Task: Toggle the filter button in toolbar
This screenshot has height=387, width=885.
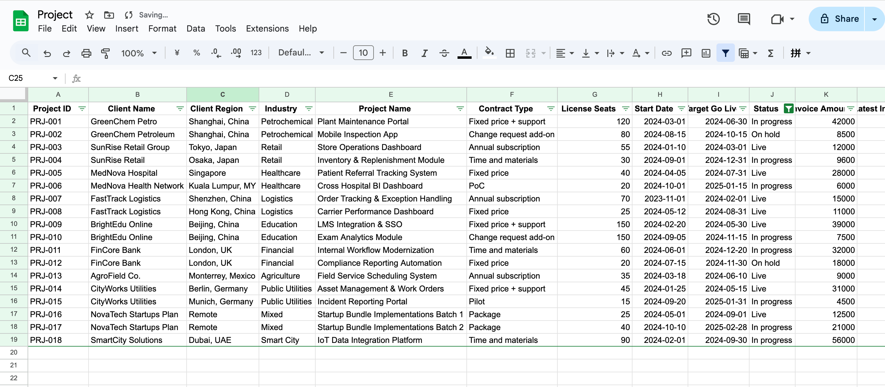Action: 725,53
